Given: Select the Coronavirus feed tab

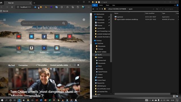Looking at the screenshot, I should pyautogui.click(x=23, y=65).
